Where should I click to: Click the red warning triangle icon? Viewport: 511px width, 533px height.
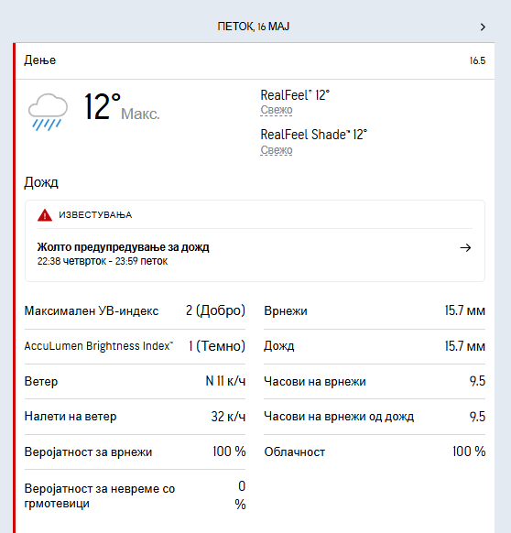coord(45,215)
